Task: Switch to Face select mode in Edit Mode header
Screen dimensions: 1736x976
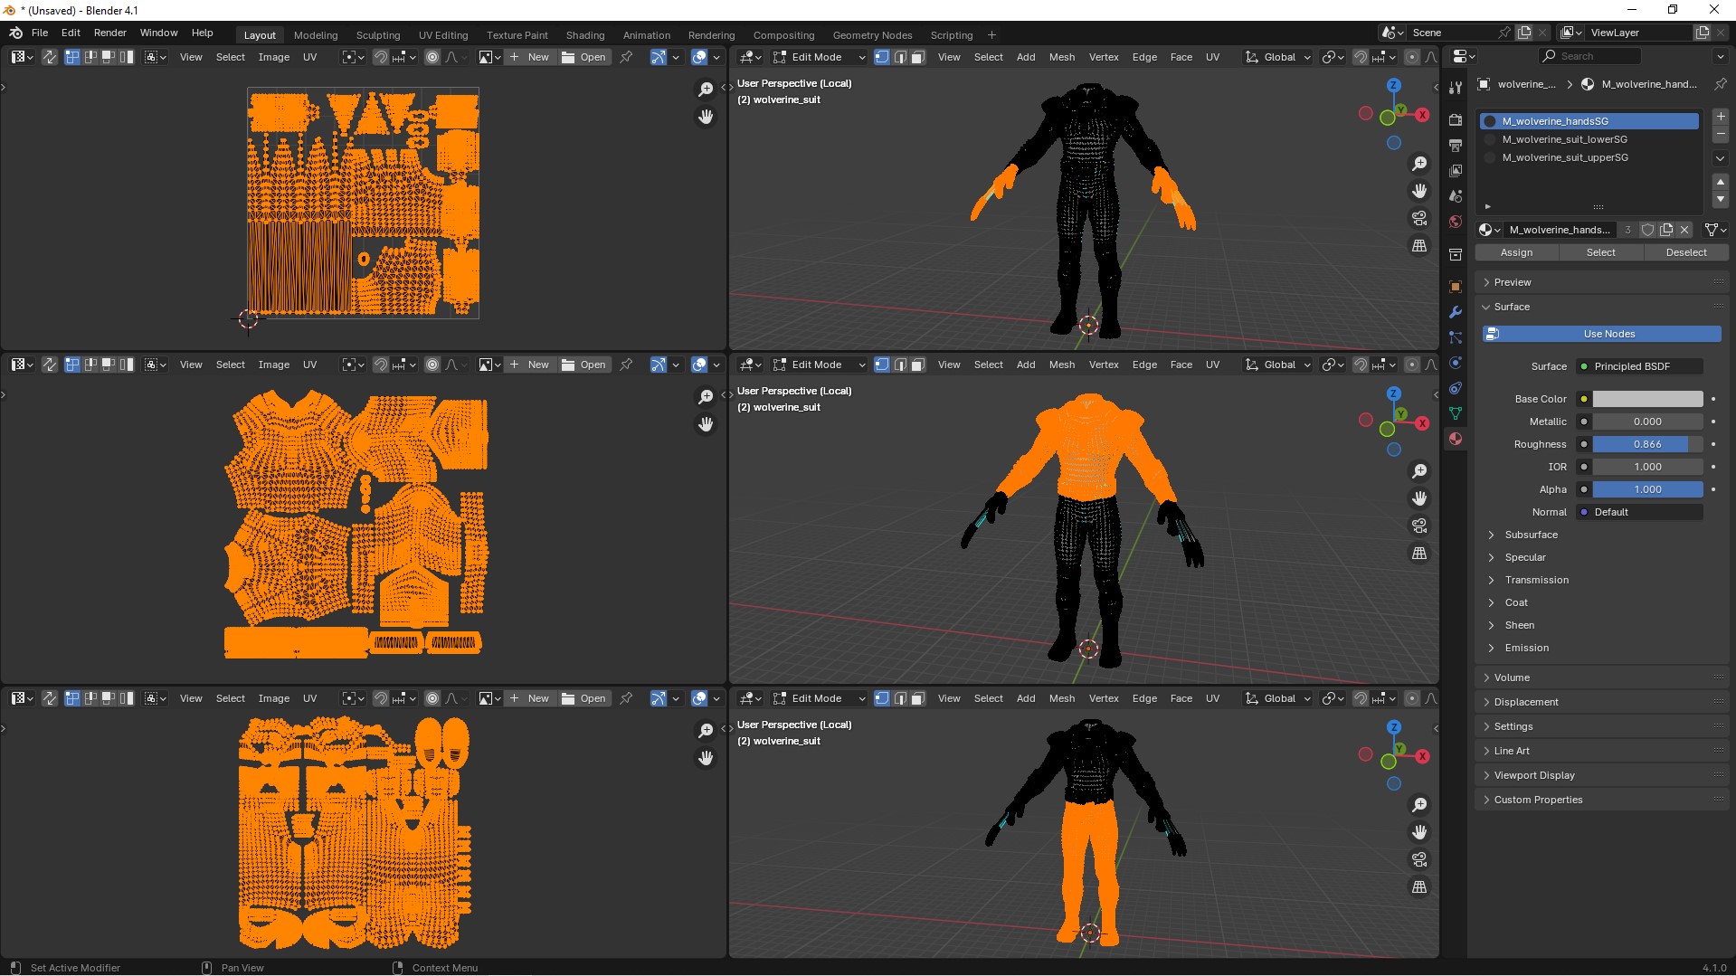Action: pos(917,56)
